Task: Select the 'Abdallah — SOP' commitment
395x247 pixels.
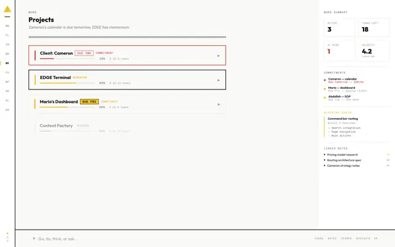Action: point(339,96)
